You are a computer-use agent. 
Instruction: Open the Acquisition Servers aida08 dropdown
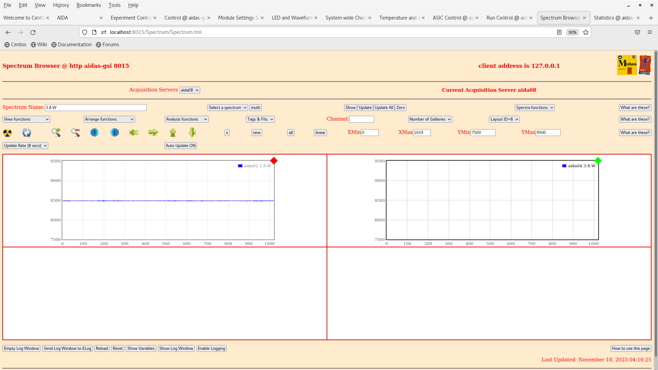190,90
